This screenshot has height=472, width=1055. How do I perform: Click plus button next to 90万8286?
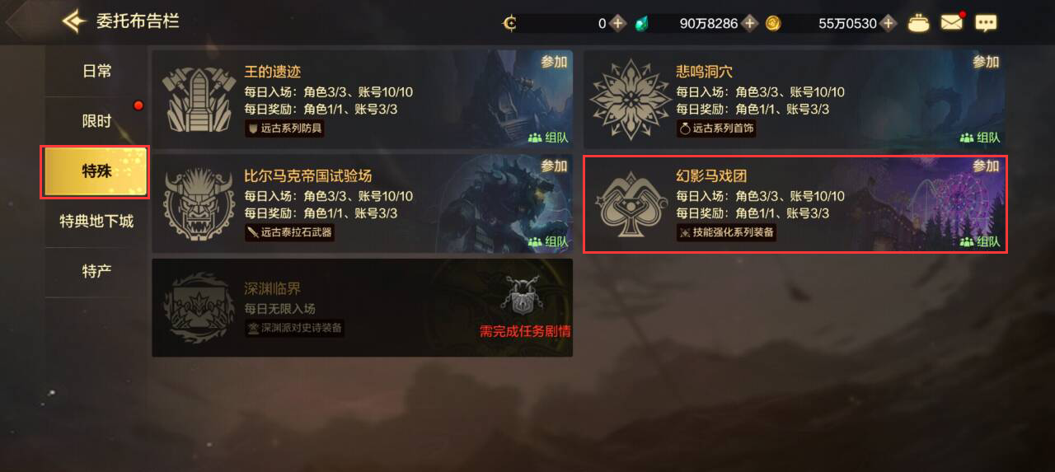749,23
